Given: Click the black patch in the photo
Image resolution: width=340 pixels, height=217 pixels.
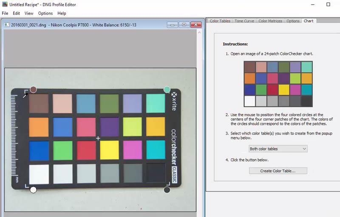Looking at the screenshot, I should 156,172.
